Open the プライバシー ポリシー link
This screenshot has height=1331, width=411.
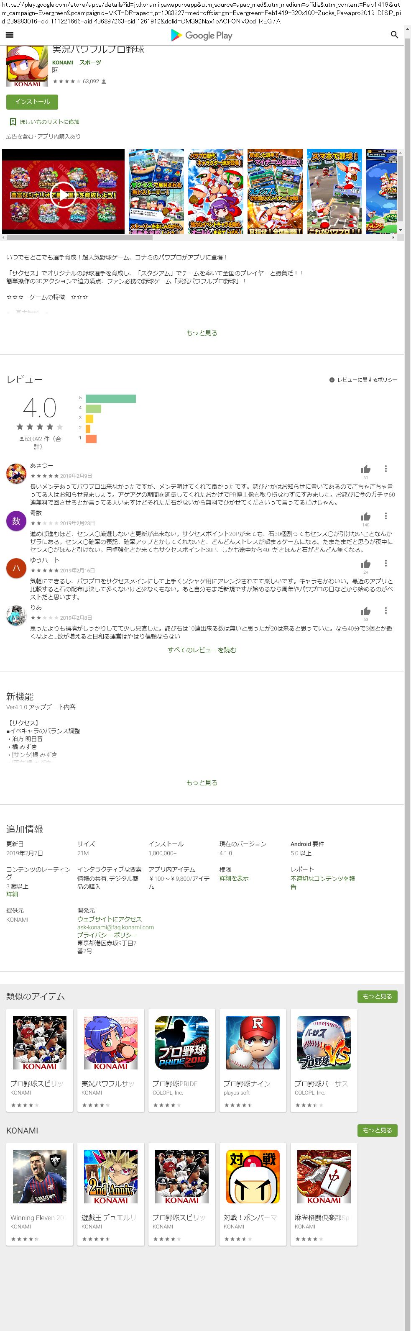pos(107,935)
